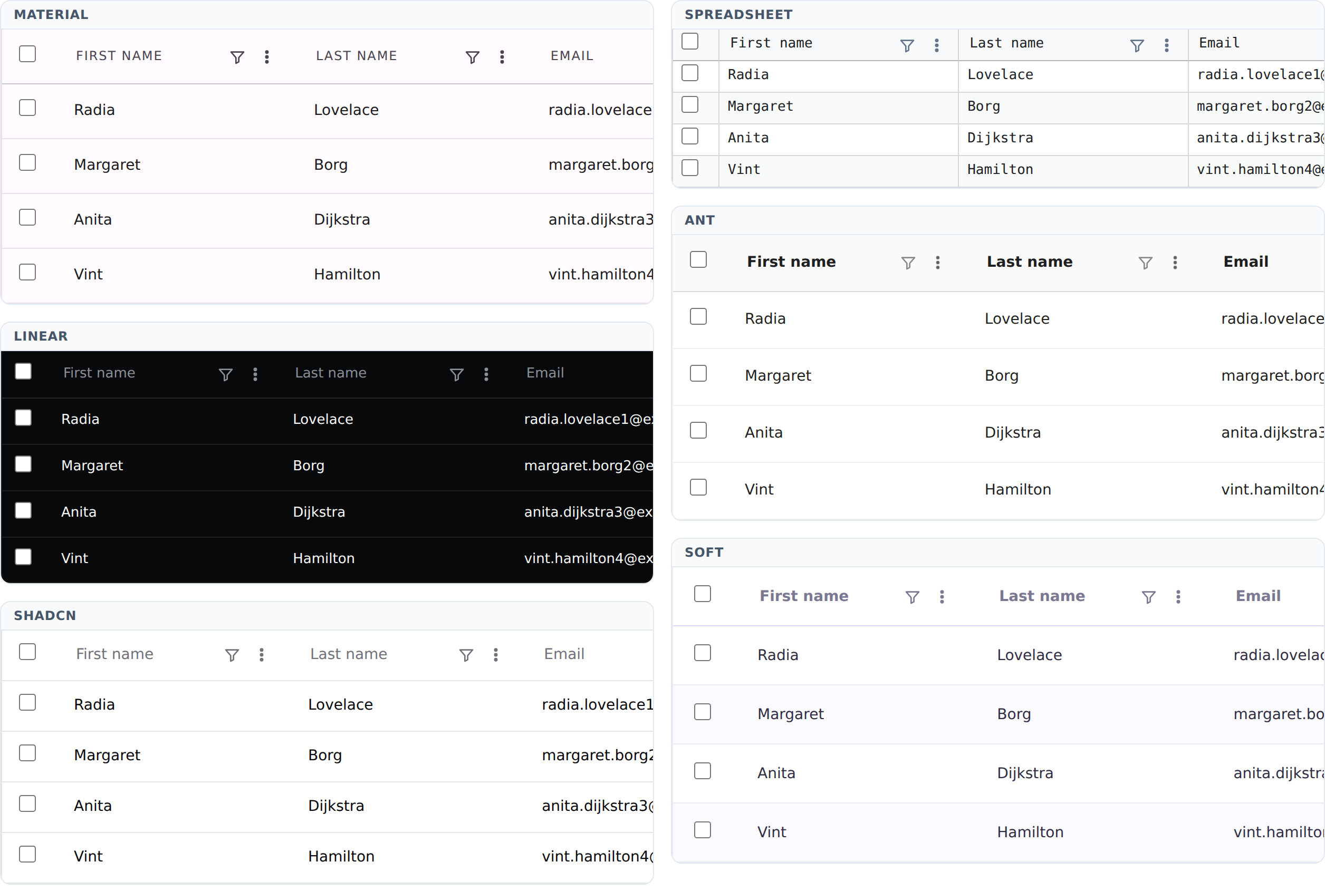Open First Name column menu in Material table
The image size is (1325, 891).
pos(266,57)
